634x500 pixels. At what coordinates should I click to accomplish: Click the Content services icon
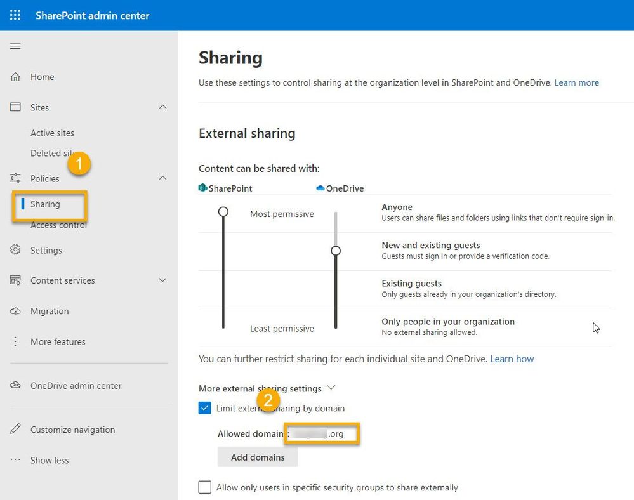15,280
